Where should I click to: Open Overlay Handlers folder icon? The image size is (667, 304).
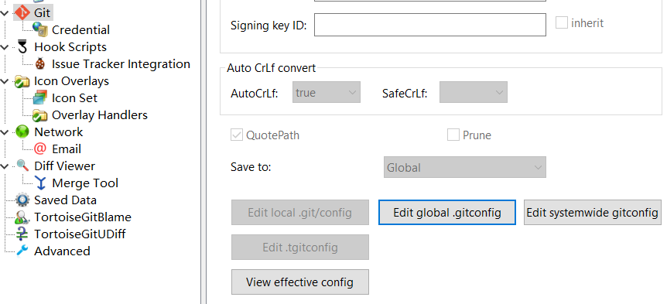(40, 114)
